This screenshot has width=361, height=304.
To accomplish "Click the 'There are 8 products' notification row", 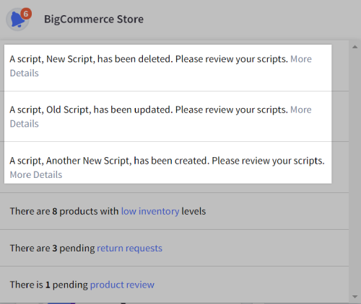I will coord(174,211).
